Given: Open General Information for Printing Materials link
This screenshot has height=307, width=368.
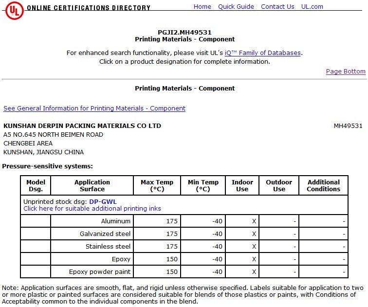Looking at the screenshot, I should click(x=94, y=108).
